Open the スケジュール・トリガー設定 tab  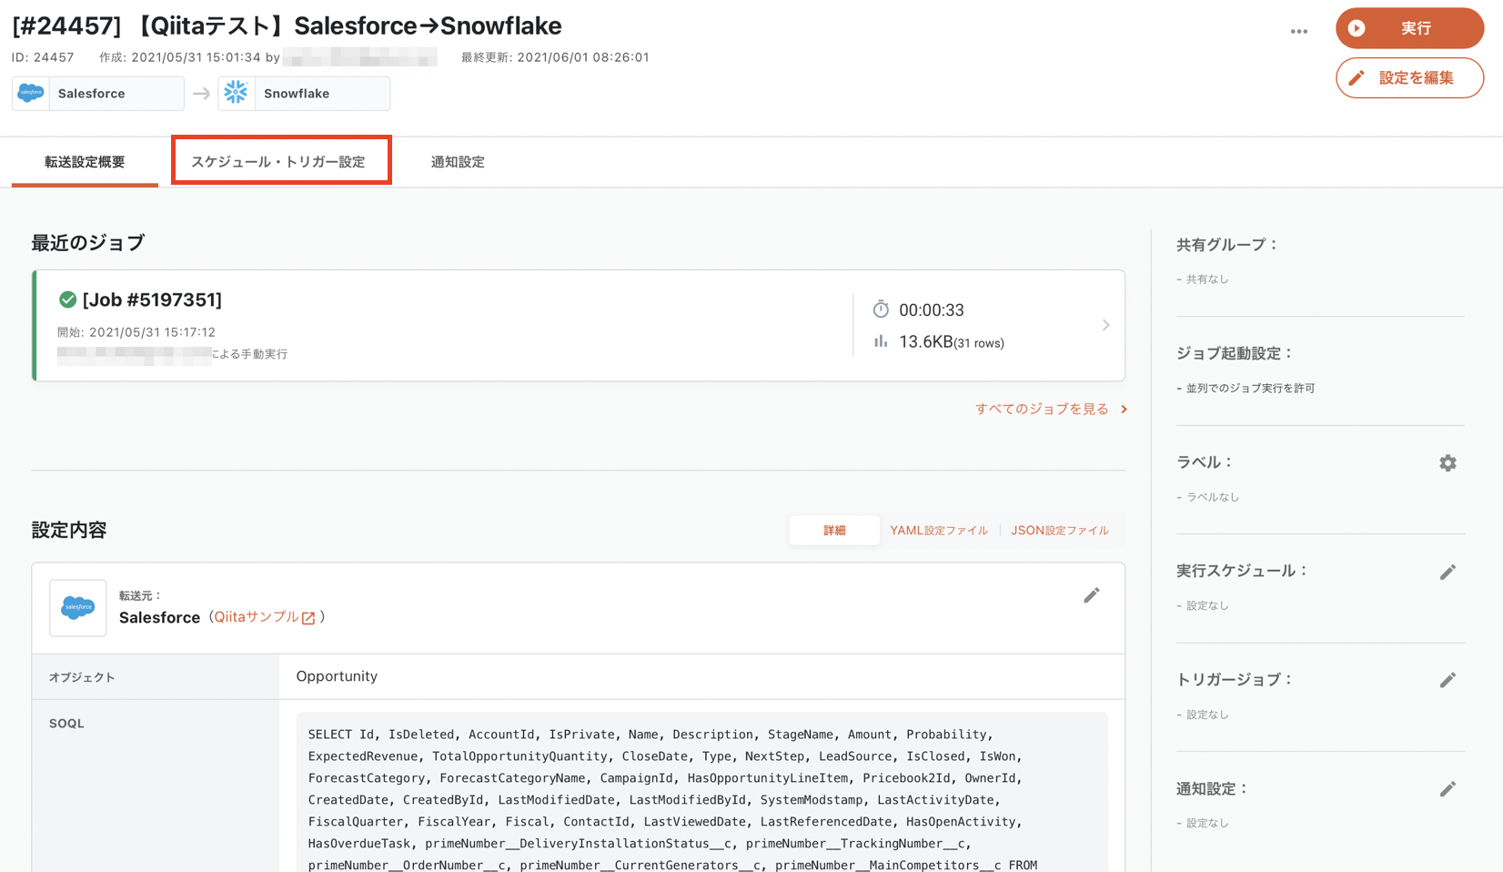(x=278, y=162)
